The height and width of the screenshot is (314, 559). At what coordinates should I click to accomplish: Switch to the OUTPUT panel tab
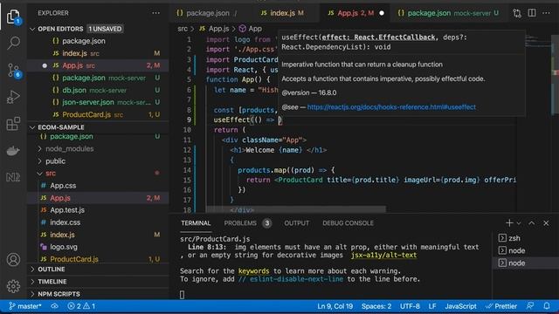pos(296,223)
